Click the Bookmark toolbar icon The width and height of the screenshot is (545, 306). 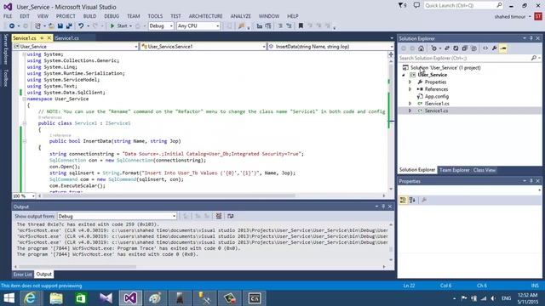[x=301, y=26]
